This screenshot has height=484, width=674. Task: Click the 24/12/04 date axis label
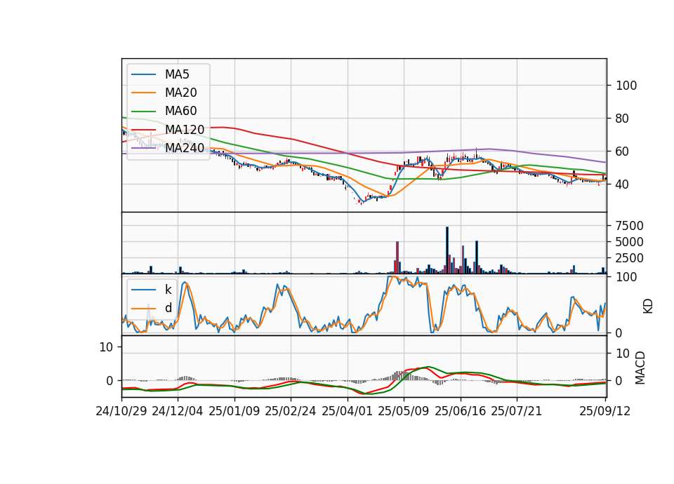pyautogui.click(x=178, y=411)
